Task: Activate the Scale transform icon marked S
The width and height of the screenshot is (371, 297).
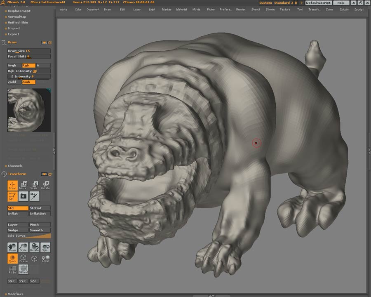Action: click(x=35, y=185)
